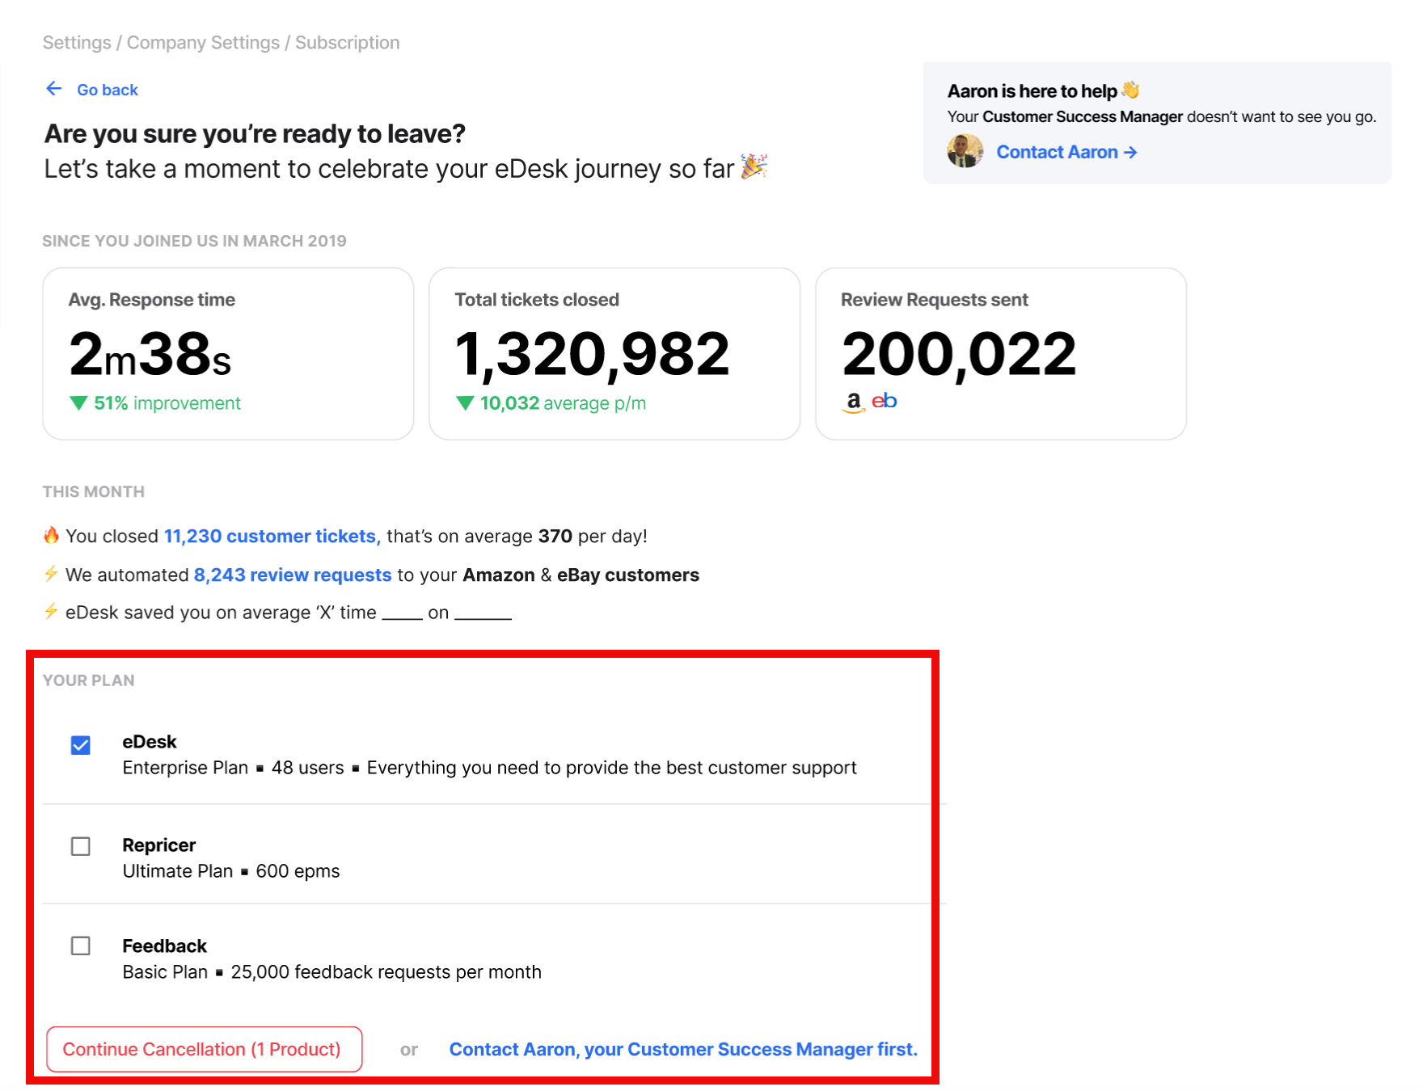The image size is (1423, 1091).
Task: Click the green arrow beside 10,032 average
Action: (x=465, y=402)
